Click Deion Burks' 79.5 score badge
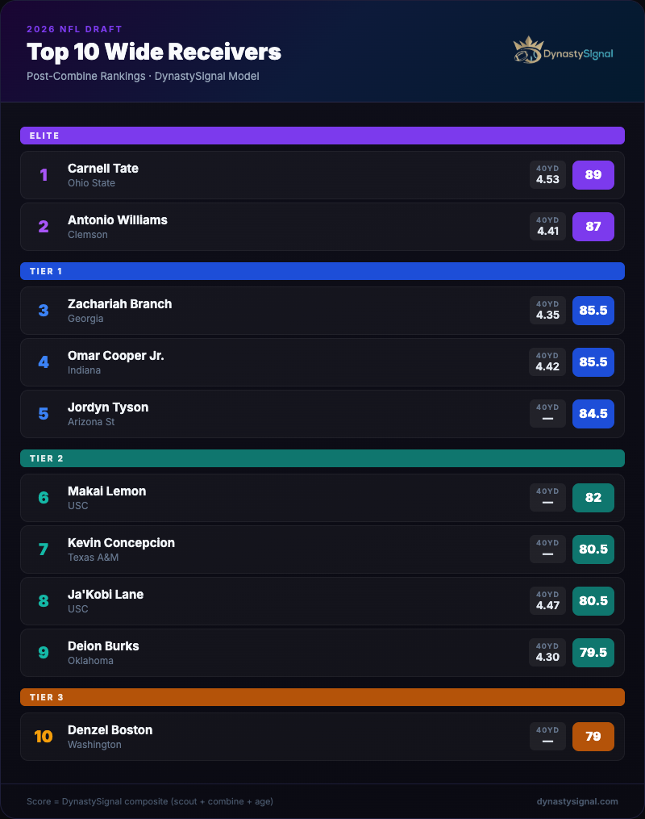645x819 pixels. click(593, 653)
